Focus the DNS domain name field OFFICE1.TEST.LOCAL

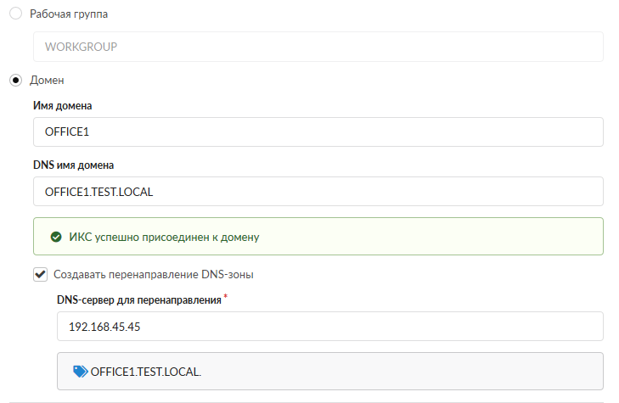click(x=318, y=191)
